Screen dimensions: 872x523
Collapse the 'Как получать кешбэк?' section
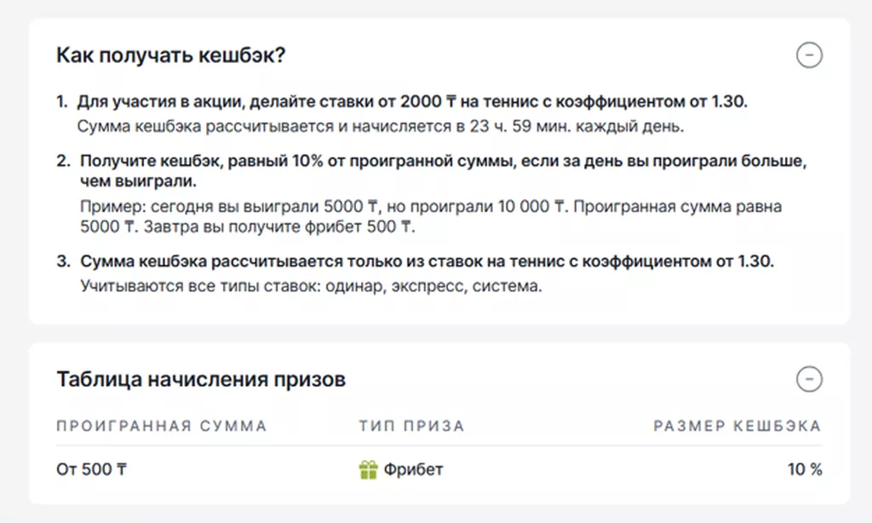[809, 55]
